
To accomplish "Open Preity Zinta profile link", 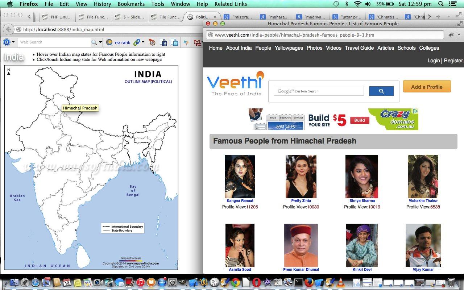I will 301,200.
